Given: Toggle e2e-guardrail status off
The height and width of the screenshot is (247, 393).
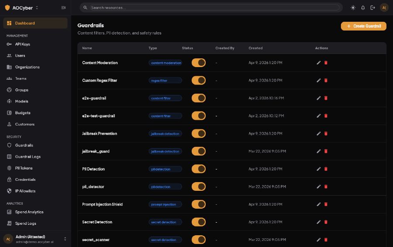Looking at the screenshot, I should coord(199,98).
